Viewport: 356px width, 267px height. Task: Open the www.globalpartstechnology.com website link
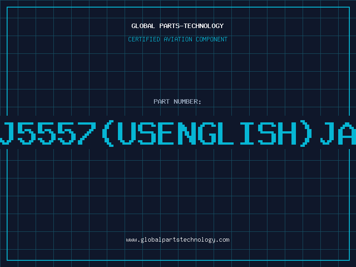tap(178, 240)
